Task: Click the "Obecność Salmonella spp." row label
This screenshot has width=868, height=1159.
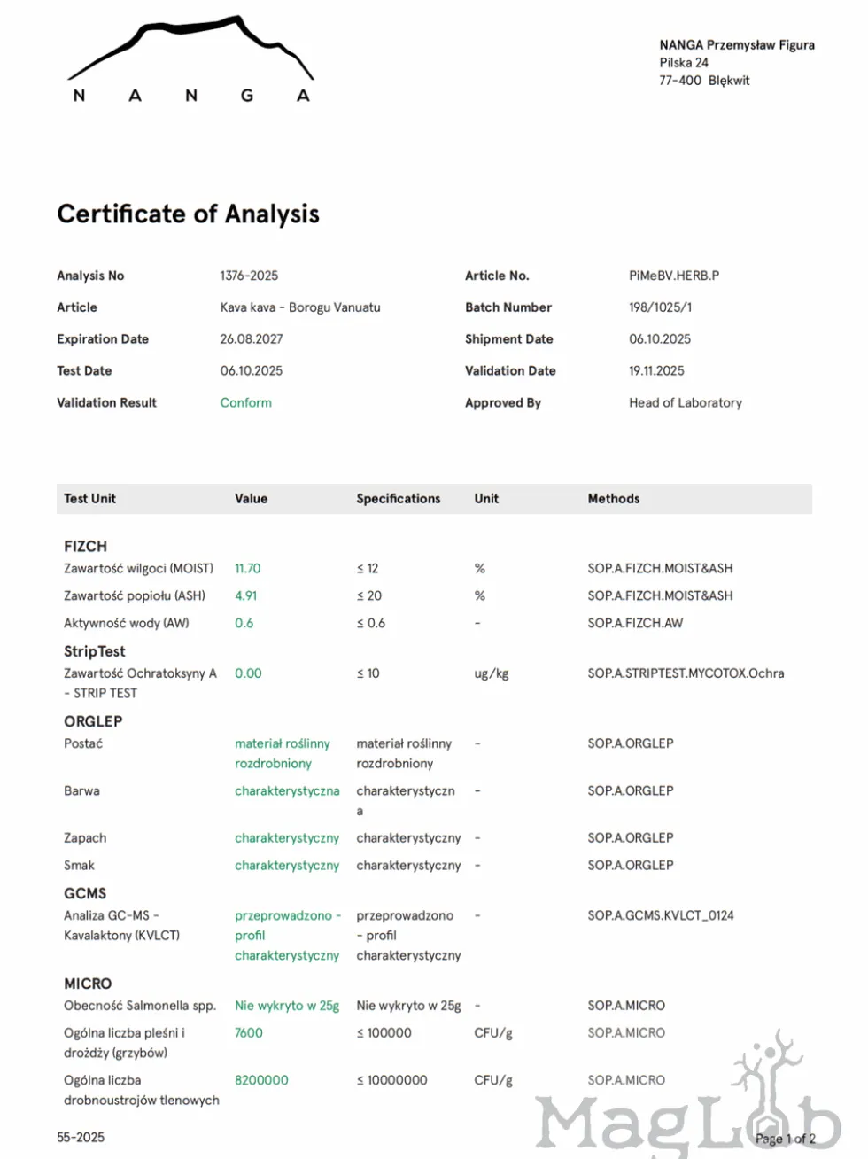Action: [x=140, y=1006]
